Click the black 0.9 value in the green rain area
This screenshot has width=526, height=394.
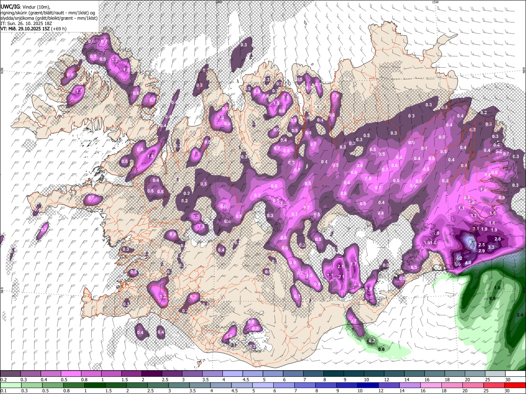[x=492, y=298]
